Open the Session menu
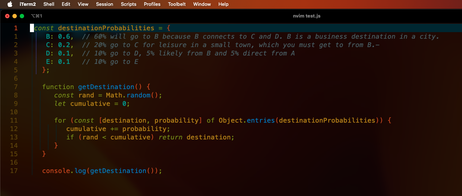 (x=104, y=4)
